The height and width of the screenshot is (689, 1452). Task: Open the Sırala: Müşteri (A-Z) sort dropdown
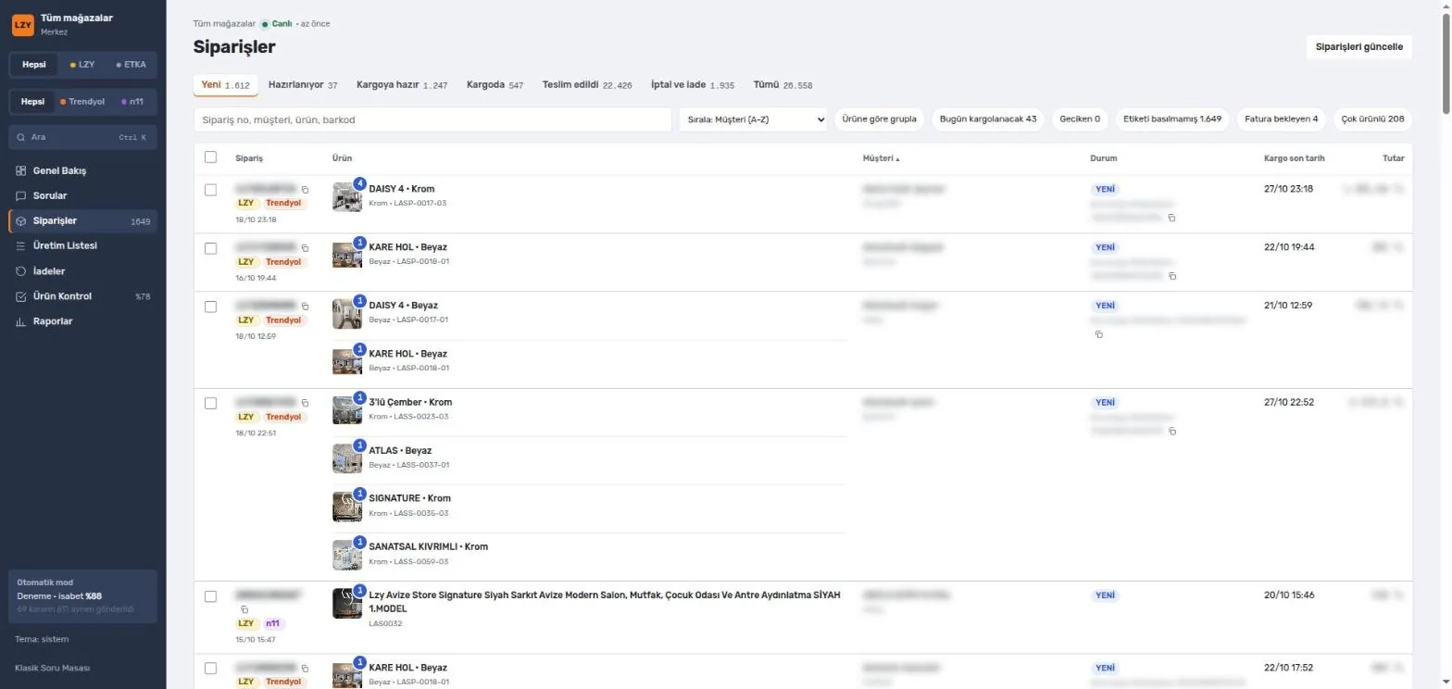[753, 119]
